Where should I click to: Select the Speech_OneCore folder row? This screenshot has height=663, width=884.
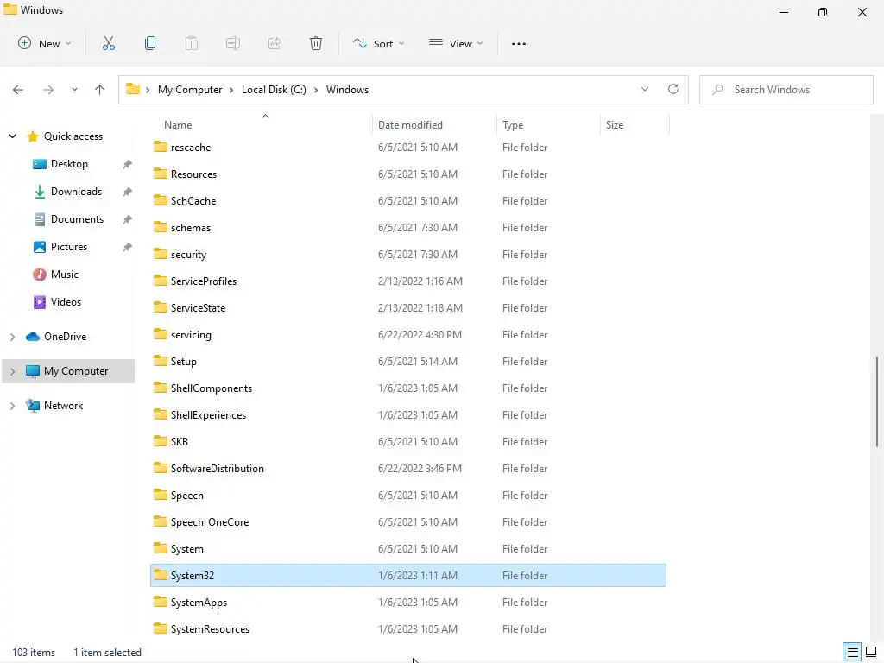(408, 522)
